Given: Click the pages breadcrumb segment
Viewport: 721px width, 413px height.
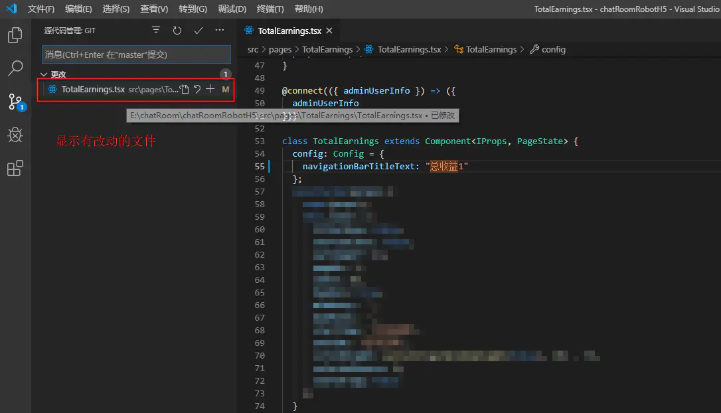Looking at the screenshot, I should [x=280, y=49].
